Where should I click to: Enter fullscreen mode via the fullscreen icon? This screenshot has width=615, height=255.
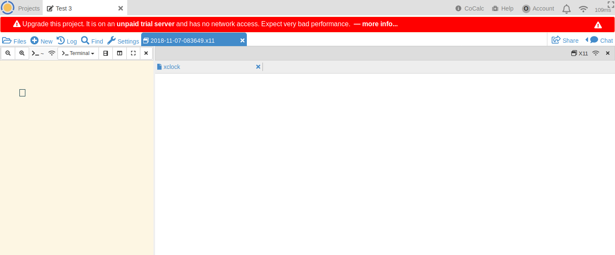(133, 53)
